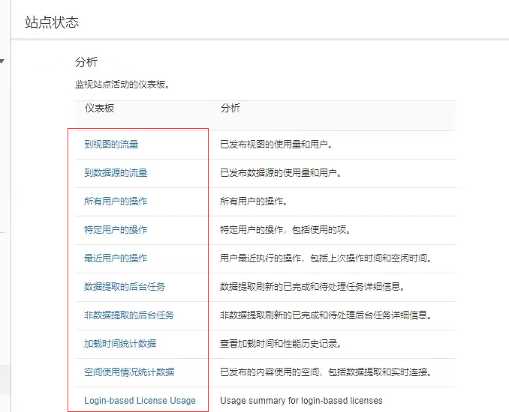Click description 已发布视图的使用量和用户。
Image resolution: width=509 pixels, height=412 pixels.
276,144
